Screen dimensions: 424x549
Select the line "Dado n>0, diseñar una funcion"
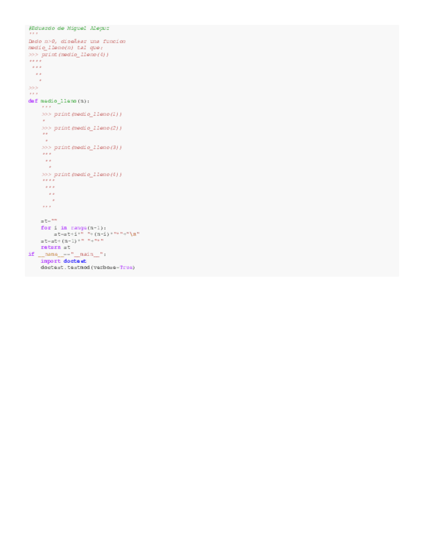[x=76, y=41]
